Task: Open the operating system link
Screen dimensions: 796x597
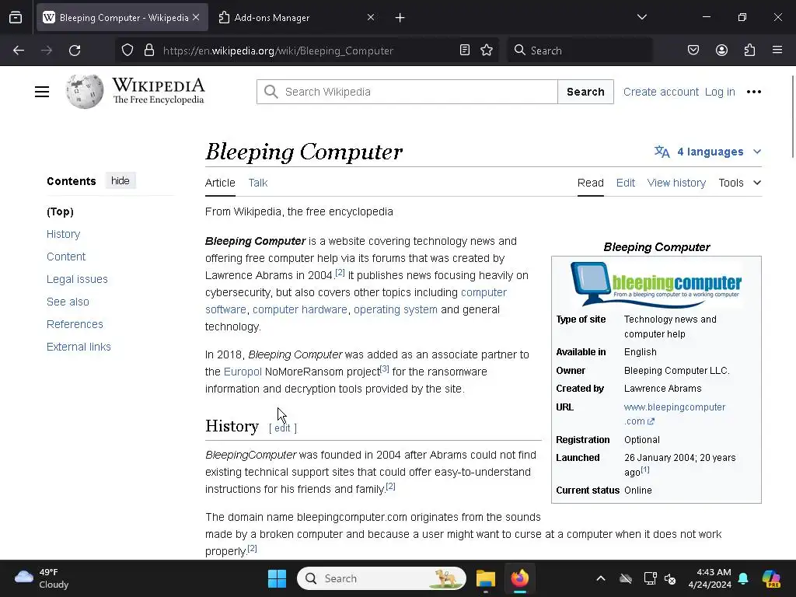Action: (396, 309)
